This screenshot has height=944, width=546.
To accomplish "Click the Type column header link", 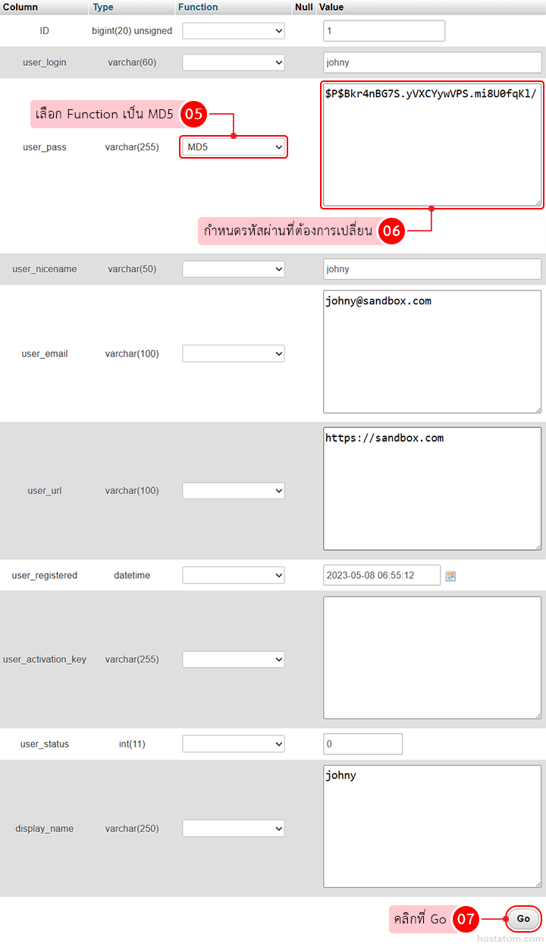I will click(x=103, y=7).
